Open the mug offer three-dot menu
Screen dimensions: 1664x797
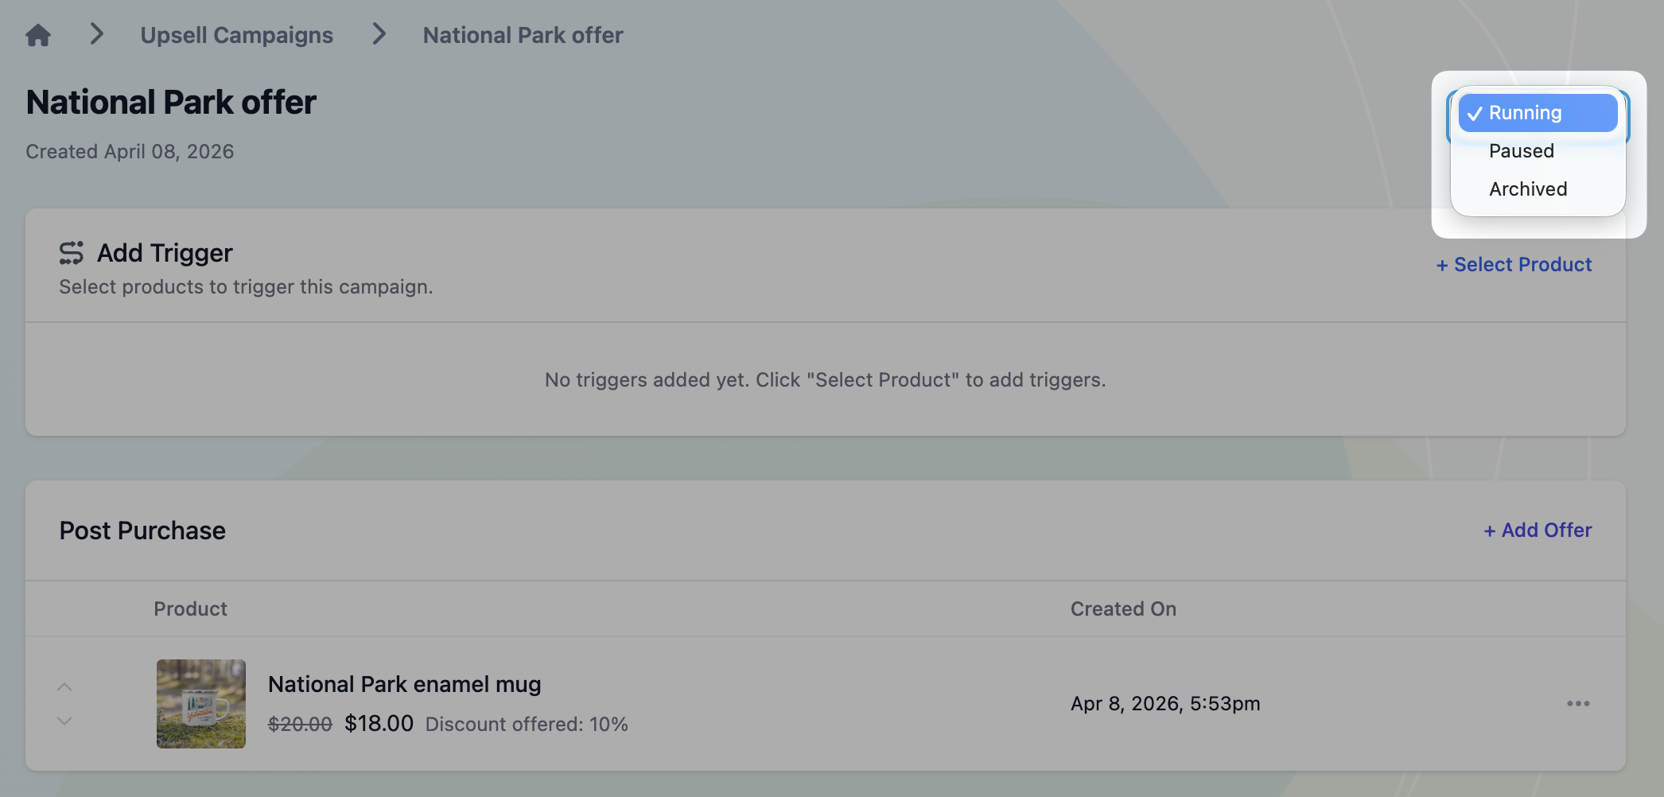1578,704
